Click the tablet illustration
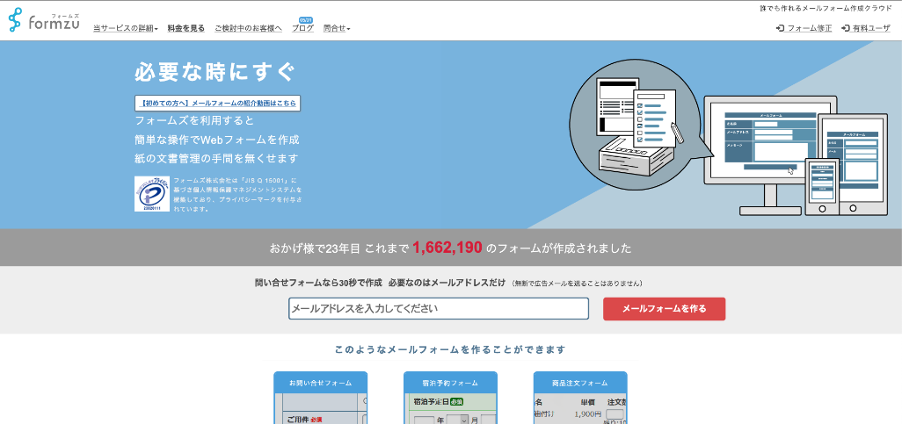Screen dimensions: 902x424 (853, 164)
